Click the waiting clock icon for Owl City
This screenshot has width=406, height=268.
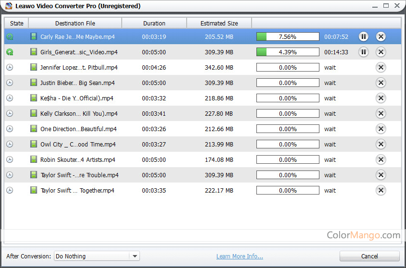pyautogui.click(x=10, y=144)
